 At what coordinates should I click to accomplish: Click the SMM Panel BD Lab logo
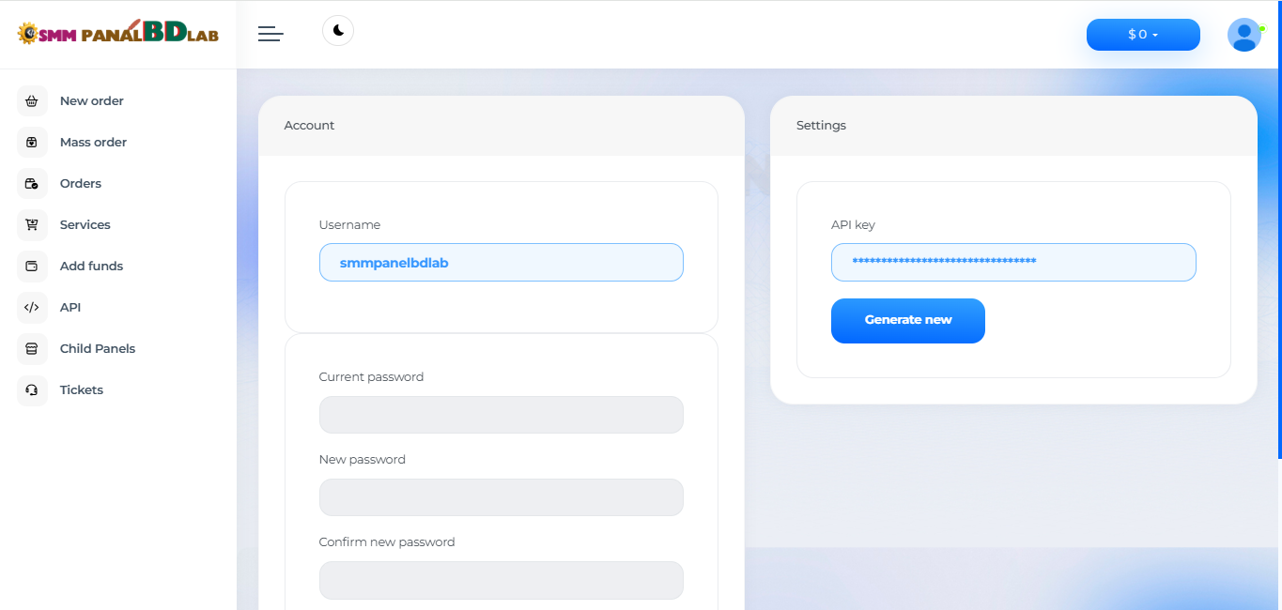click(117, 34)
